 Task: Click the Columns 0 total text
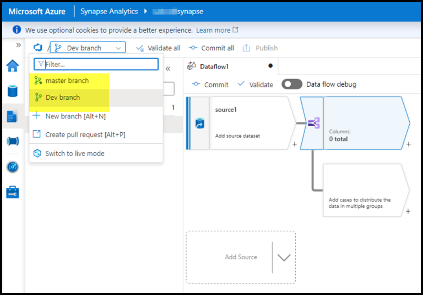[340, 135]
